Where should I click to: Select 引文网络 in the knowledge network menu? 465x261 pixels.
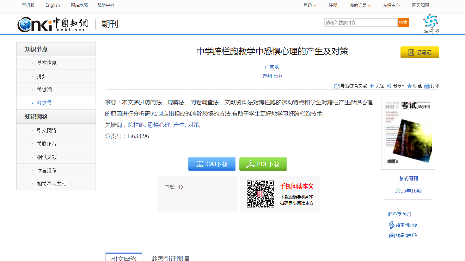(x=47, y=130)
